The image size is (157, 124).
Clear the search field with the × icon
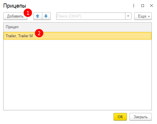tap(128, 16)
